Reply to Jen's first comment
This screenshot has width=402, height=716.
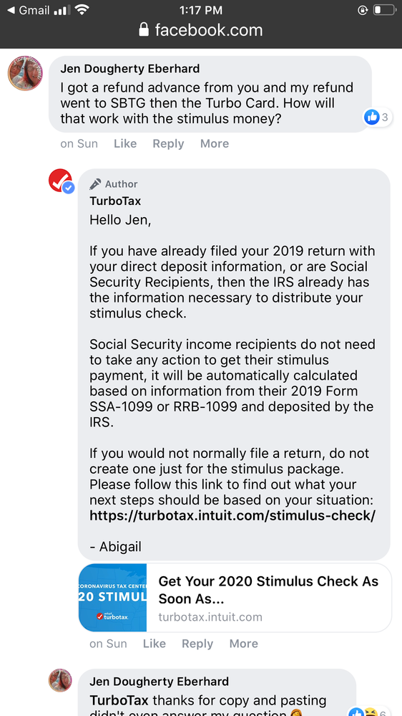coord(168,143)
